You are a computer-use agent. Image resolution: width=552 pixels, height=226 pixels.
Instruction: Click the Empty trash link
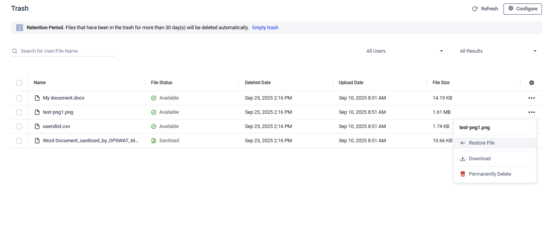pos(265,28)
